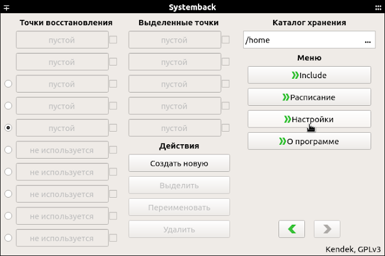This screenshot has height=256, width=385.
Task: Browse storage directory with the ellipsis button
Action: pos(368,40)
